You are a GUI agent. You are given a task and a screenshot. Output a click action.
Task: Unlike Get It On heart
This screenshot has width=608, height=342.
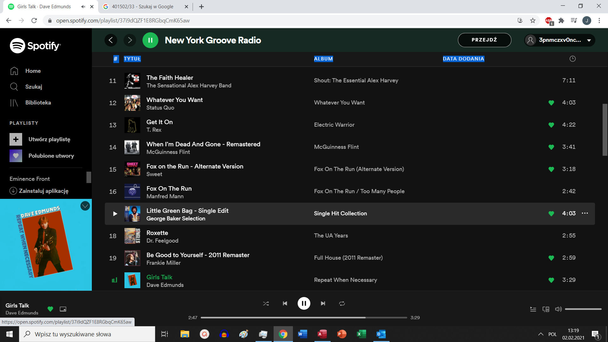pos(551,125)
